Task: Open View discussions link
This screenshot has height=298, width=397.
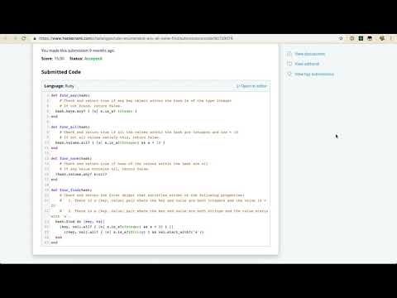Action: [309, 54]
